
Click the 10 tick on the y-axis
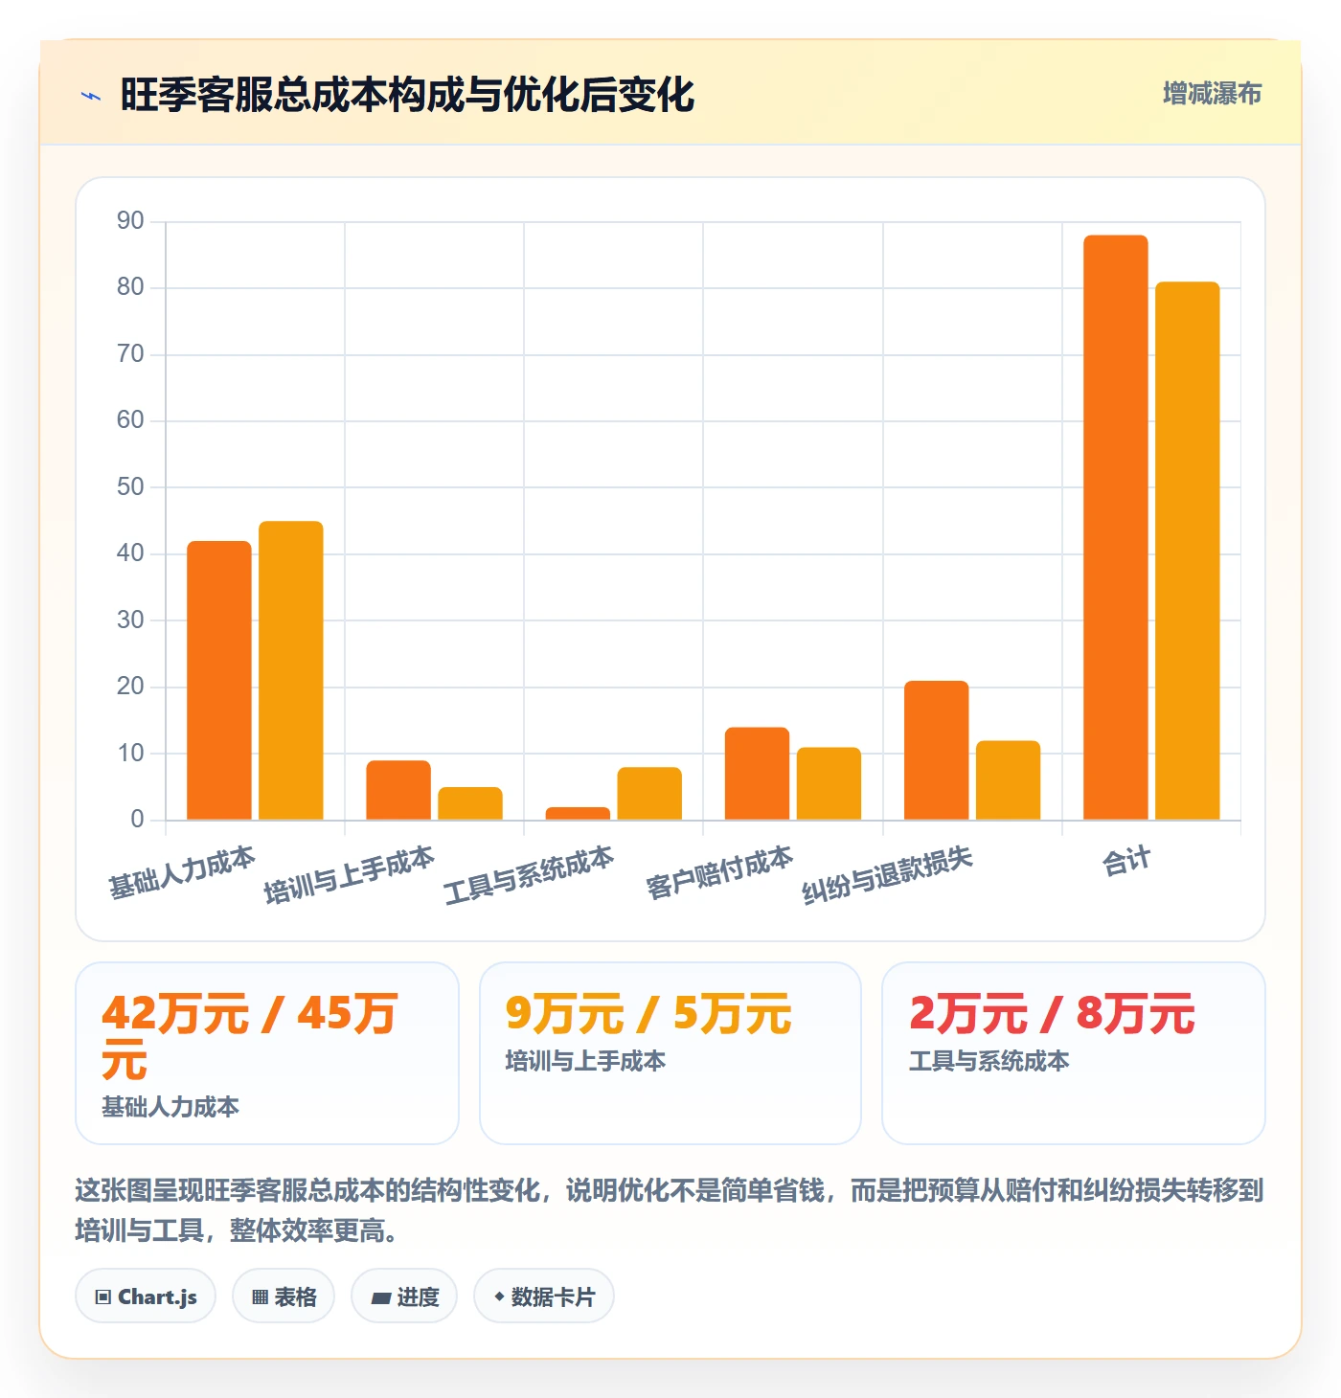point(130,754)
